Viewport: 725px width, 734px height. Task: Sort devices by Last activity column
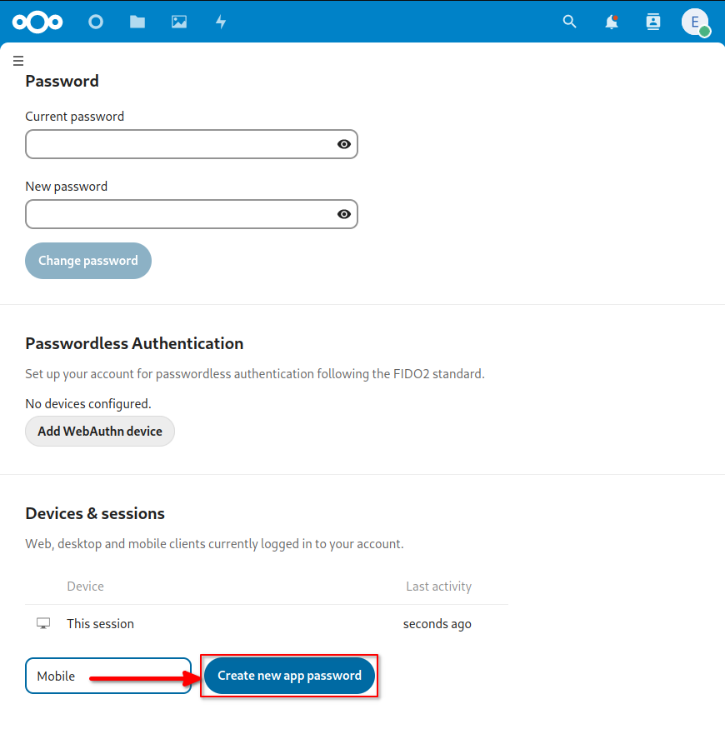pyautogui.click(x=439, y=586)
